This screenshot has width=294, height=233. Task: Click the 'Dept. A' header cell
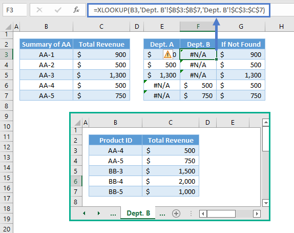point(162,44)
